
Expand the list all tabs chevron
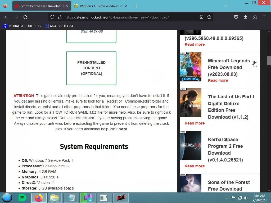coord(226,6)
